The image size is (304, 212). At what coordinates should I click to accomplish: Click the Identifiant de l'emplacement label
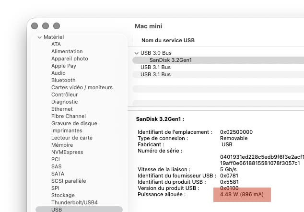pyautogui.click(x=175, y=132)
